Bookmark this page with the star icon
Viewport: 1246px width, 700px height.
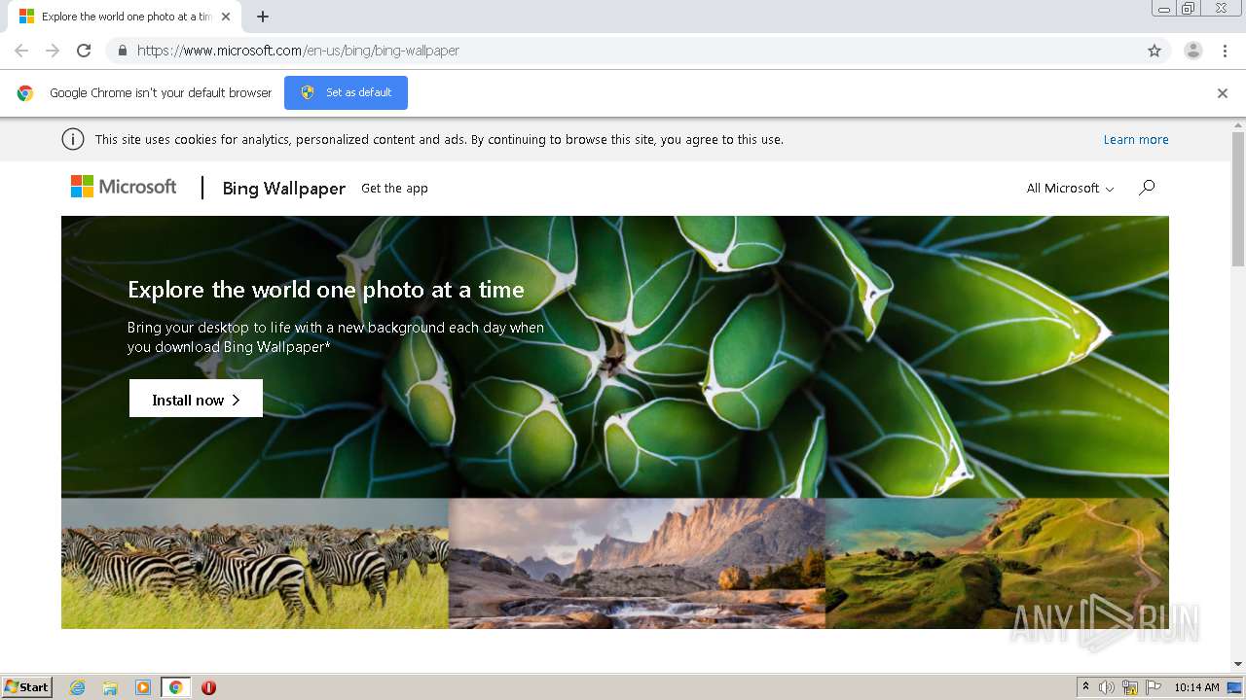pos(1154,51)
